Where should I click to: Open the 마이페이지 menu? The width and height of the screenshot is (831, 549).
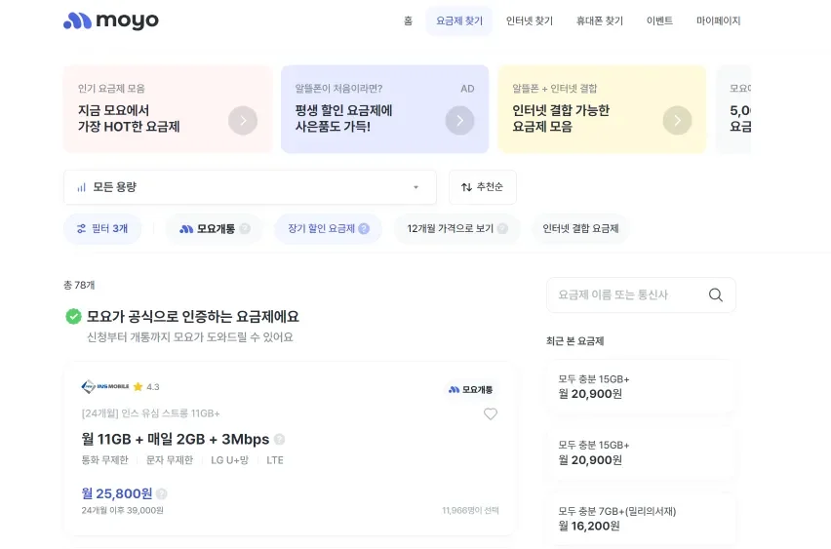719,20
